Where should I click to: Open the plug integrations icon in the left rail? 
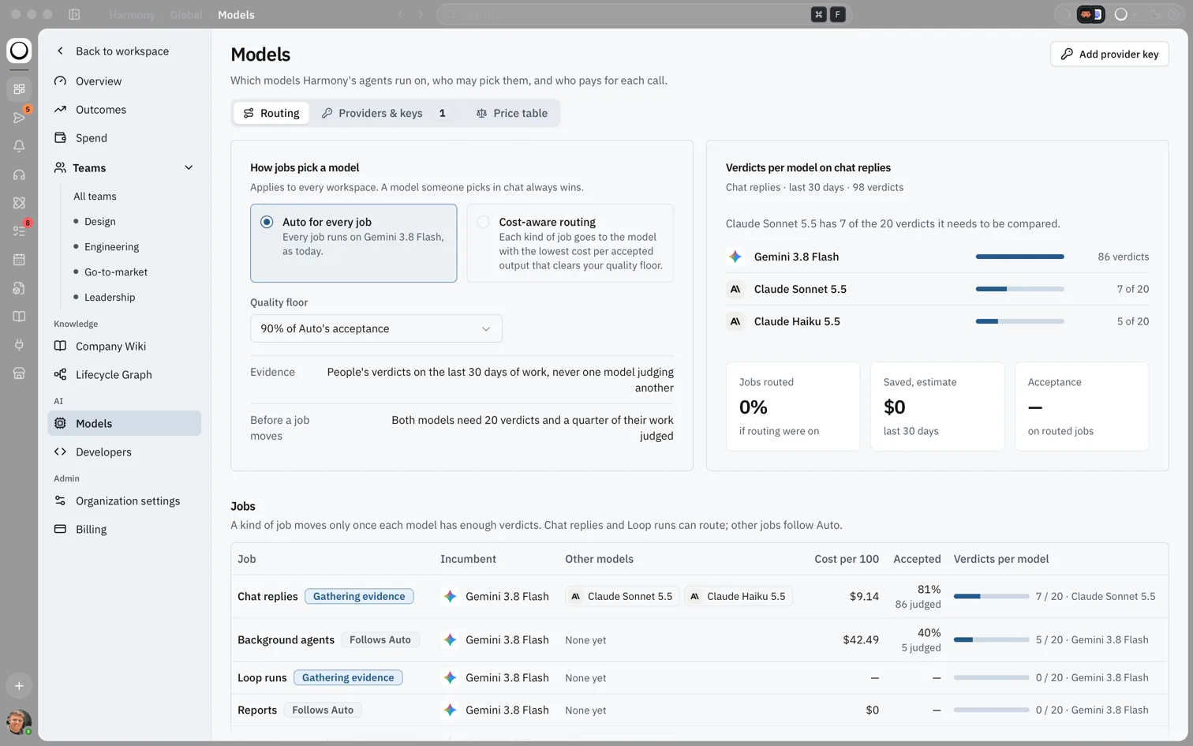tap(19, 345)
